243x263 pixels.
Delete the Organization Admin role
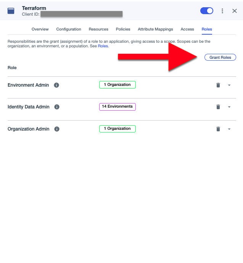(218, 129)
